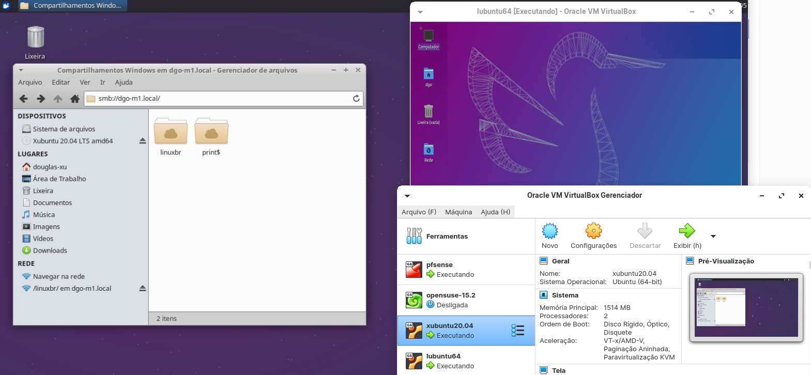Open the file manager window menu arrow
This screenshot has height=375, width=811.
coord(21,70)
